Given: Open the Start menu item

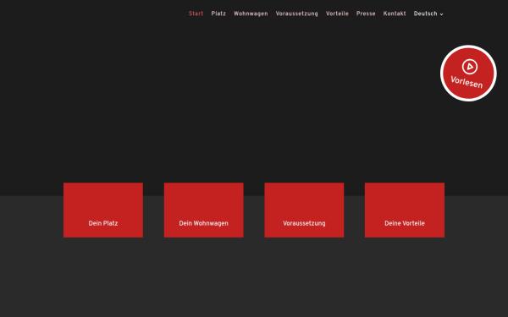Looking at the screenshot, I should point(196,14).
